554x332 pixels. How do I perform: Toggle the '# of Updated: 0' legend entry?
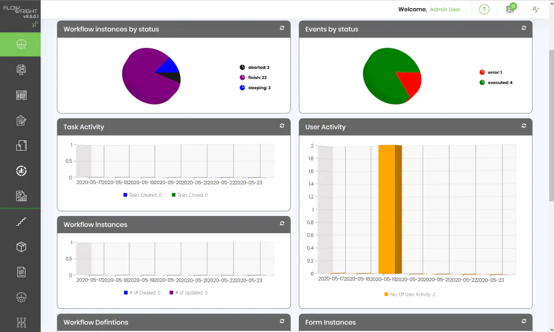tap(189, 293)
